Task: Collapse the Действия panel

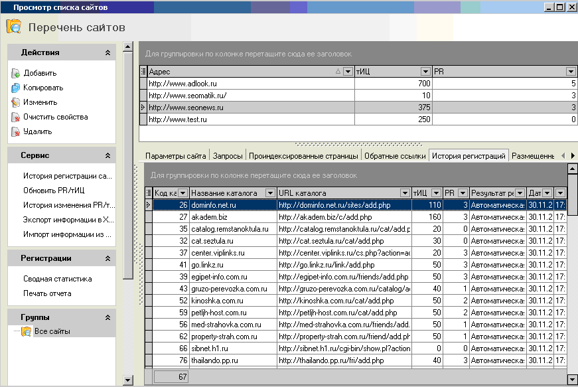Action: (x=108, y=52)
